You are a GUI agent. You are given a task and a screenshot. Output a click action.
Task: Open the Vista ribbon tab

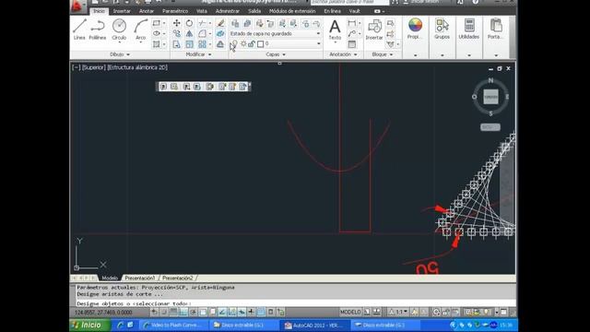click(201, 11)
